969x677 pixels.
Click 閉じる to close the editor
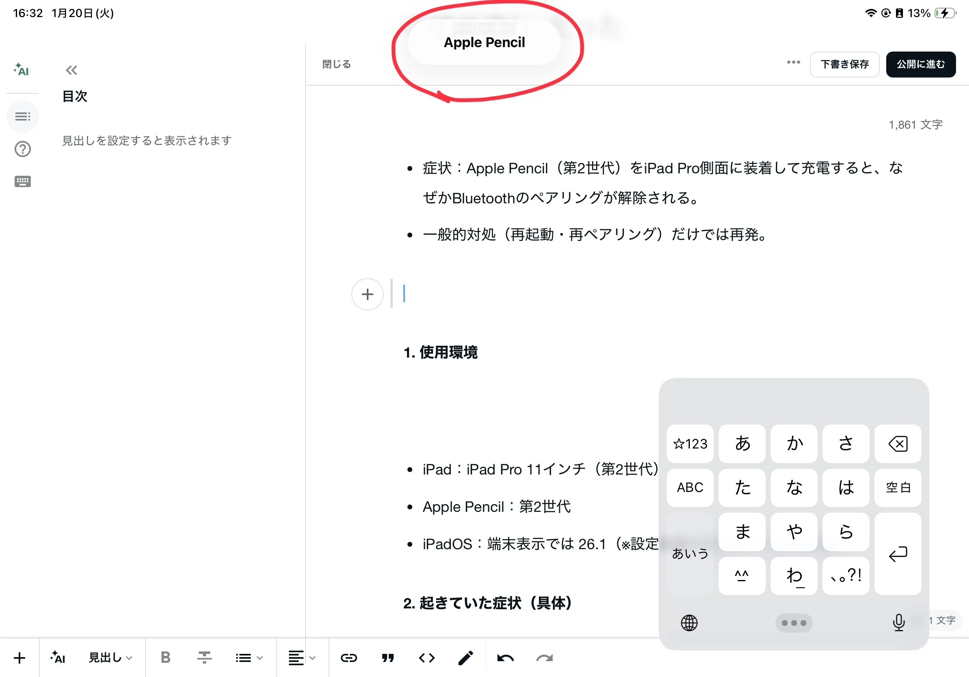coord(336,64)
